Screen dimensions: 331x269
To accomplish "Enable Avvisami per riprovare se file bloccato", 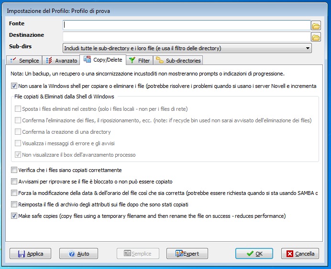I will point(14,182).
